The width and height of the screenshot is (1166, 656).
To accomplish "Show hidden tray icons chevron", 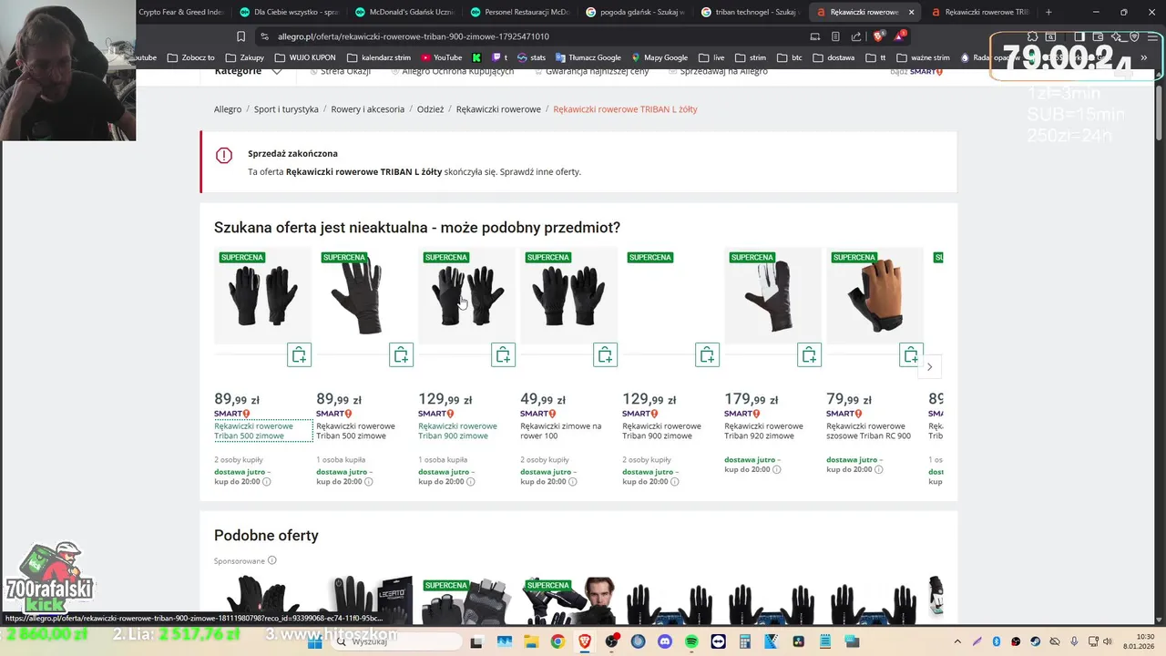I will pos(957,641).
